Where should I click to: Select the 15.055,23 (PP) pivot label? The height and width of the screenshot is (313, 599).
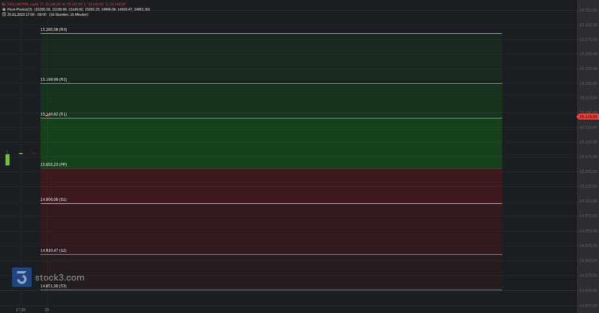pos(53,164)
